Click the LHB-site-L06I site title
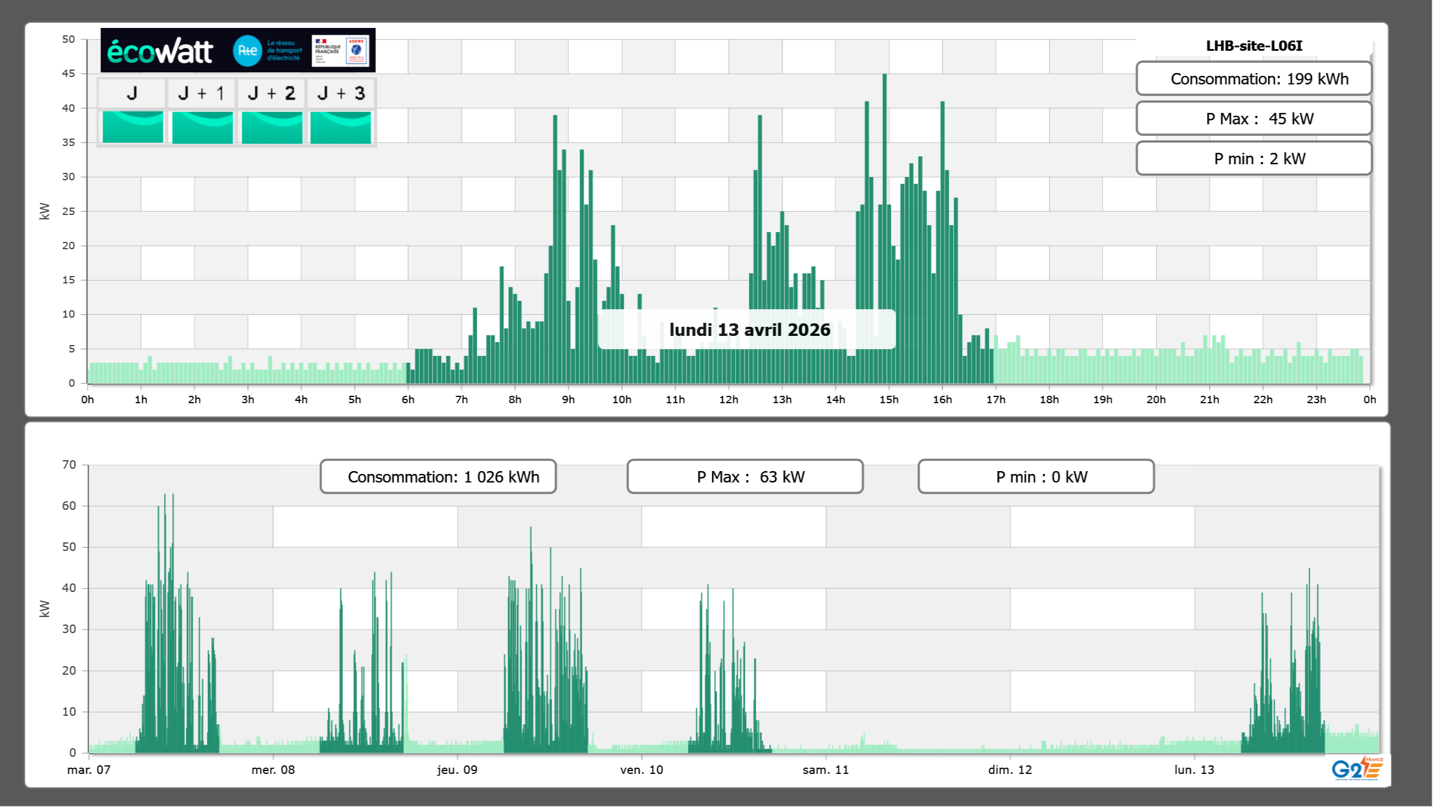This screenshot has width=1433, height=807. [1254, 46]
